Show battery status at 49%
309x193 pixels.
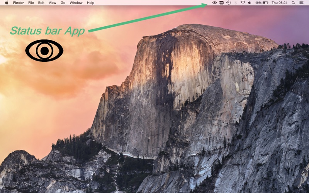coord(261,3)
